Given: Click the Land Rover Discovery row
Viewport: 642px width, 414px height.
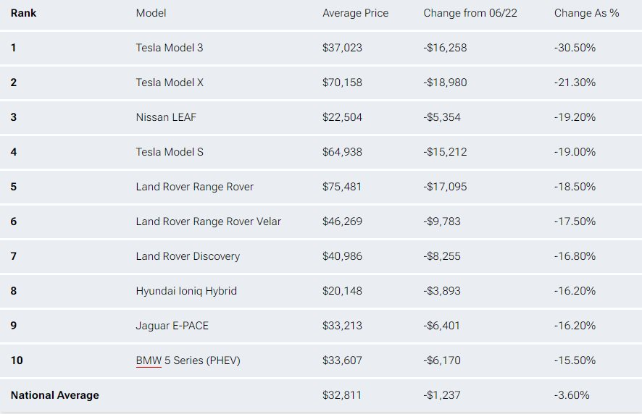Looking at the screenshot, I should [321, 256].
